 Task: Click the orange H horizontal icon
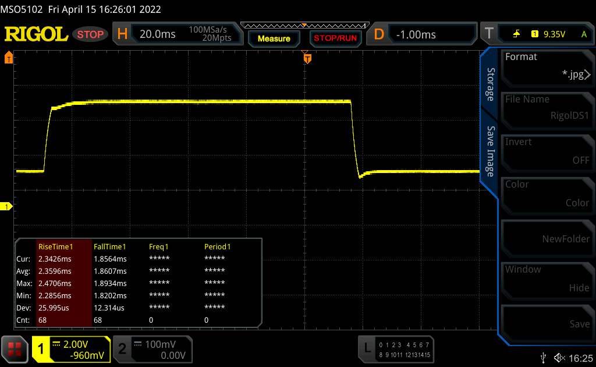[122, 34]
